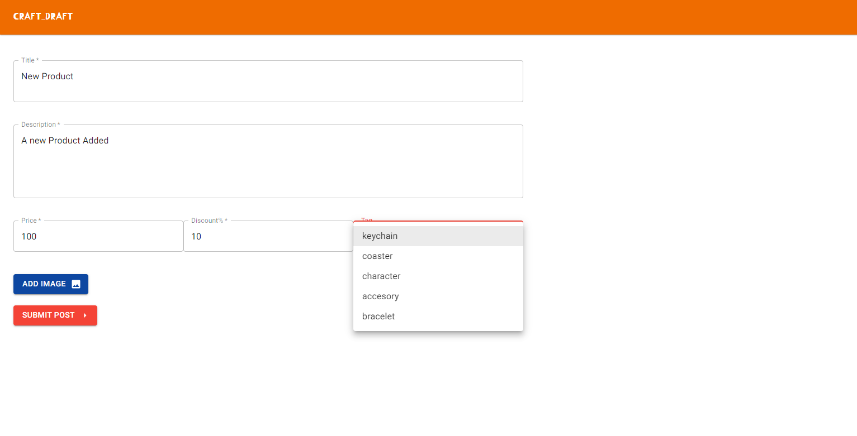The width and height of the screenshot is (857, 436).
Task: Select the Discount% input field
Action: click(268, 236)
